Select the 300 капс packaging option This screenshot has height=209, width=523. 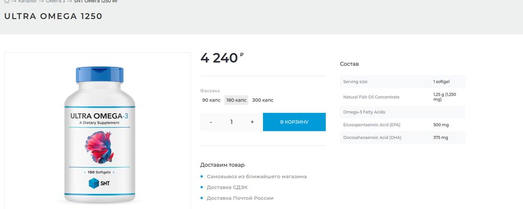click(x=263, y=100)
